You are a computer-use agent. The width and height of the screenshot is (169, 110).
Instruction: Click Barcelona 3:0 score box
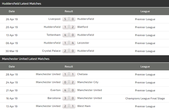pos(69,98)
